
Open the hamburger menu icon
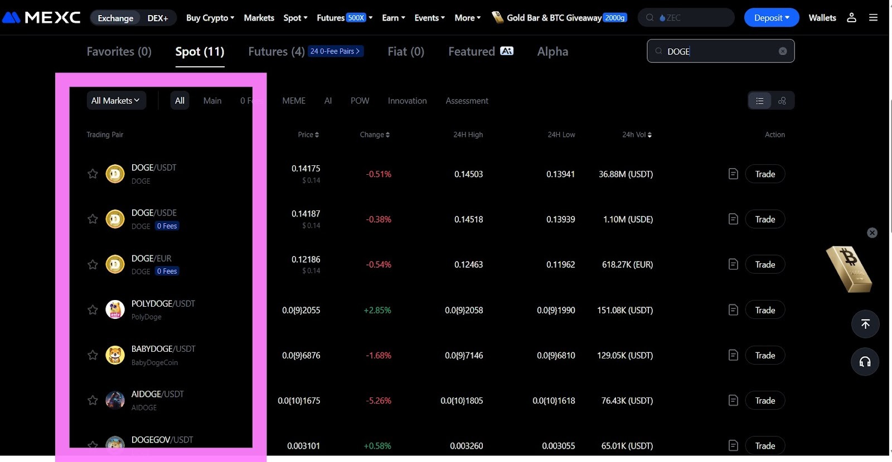coord(873,18)
